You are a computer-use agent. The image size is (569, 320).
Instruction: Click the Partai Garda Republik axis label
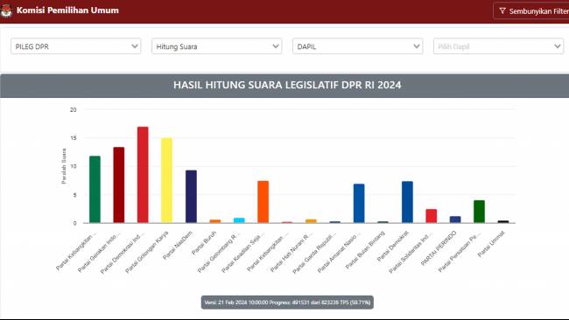click(314, 252)
